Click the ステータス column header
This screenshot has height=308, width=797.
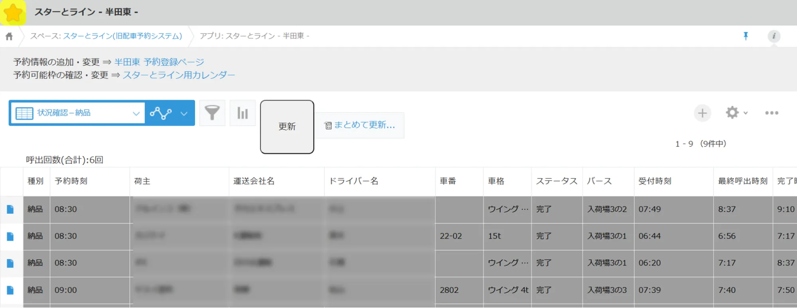click(556, 181)
